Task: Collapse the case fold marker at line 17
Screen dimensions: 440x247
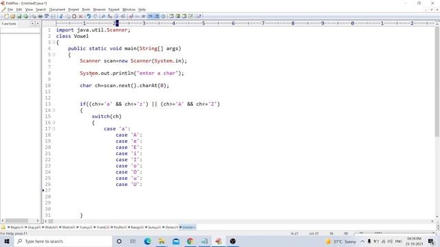Action: click(x=54, y=128)
